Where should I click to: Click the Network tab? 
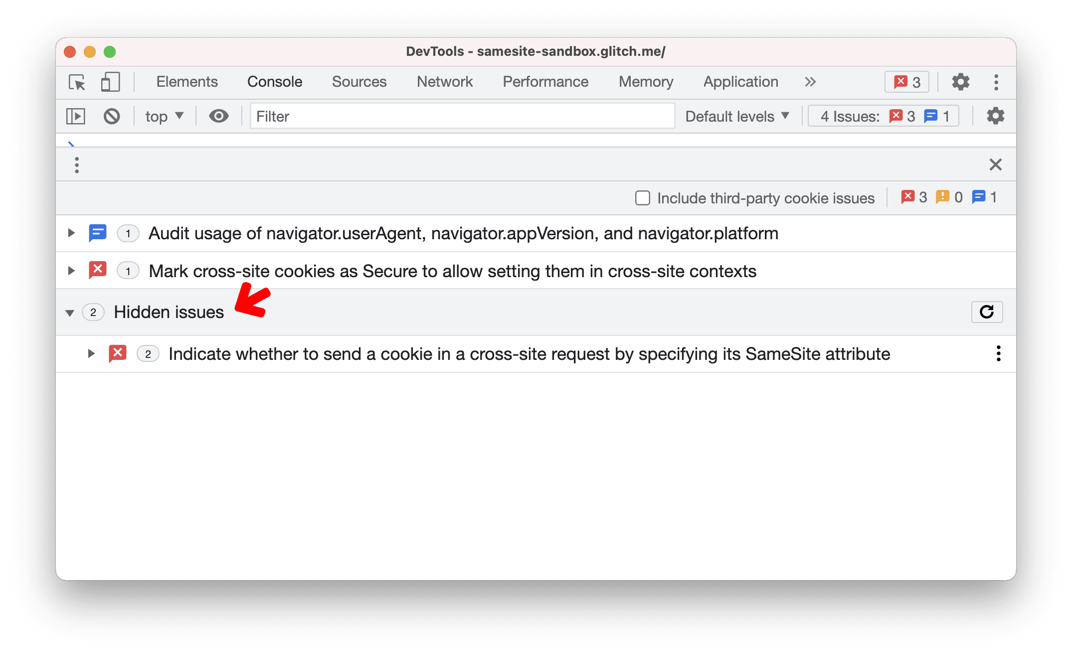click(x=443, y=82)
